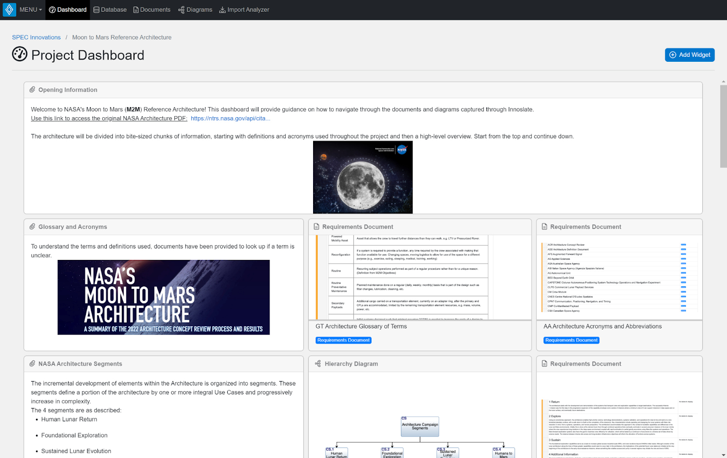
Task: Select Humans to Mars diagram node
Action: [503, 453]
